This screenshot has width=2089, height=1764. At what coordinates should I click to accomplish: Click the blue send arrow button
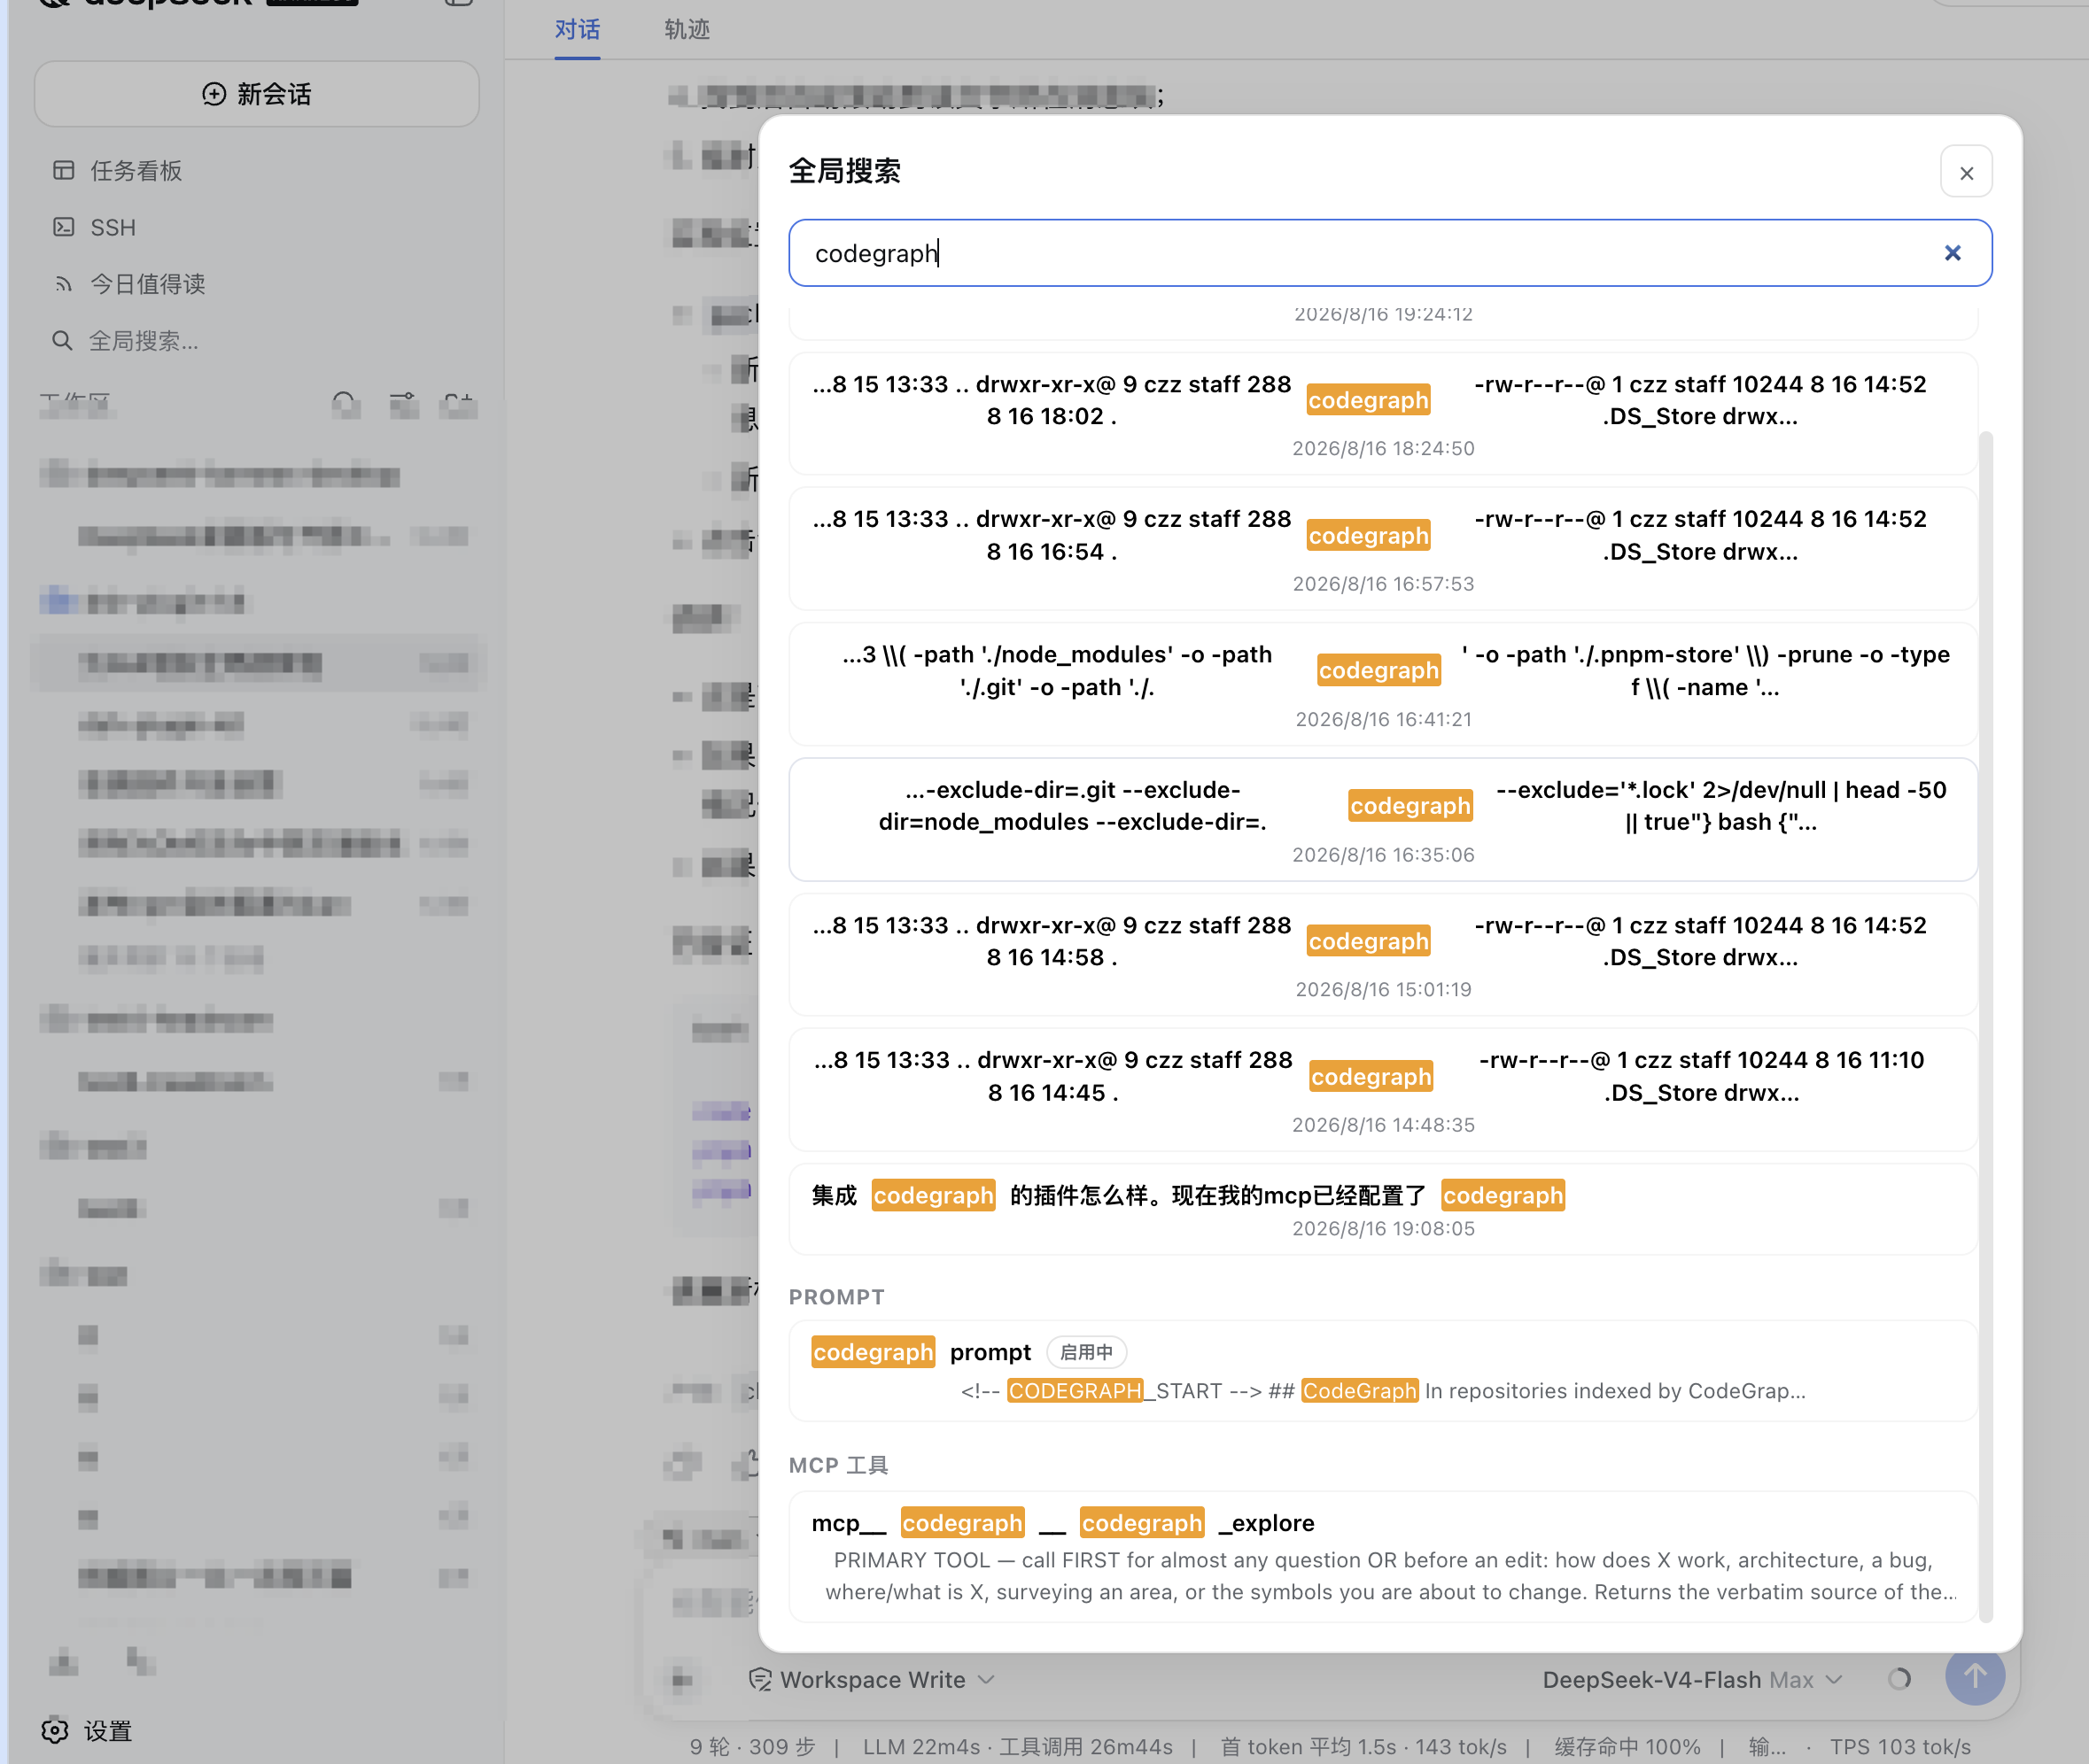click(x=1974, y=1675)
